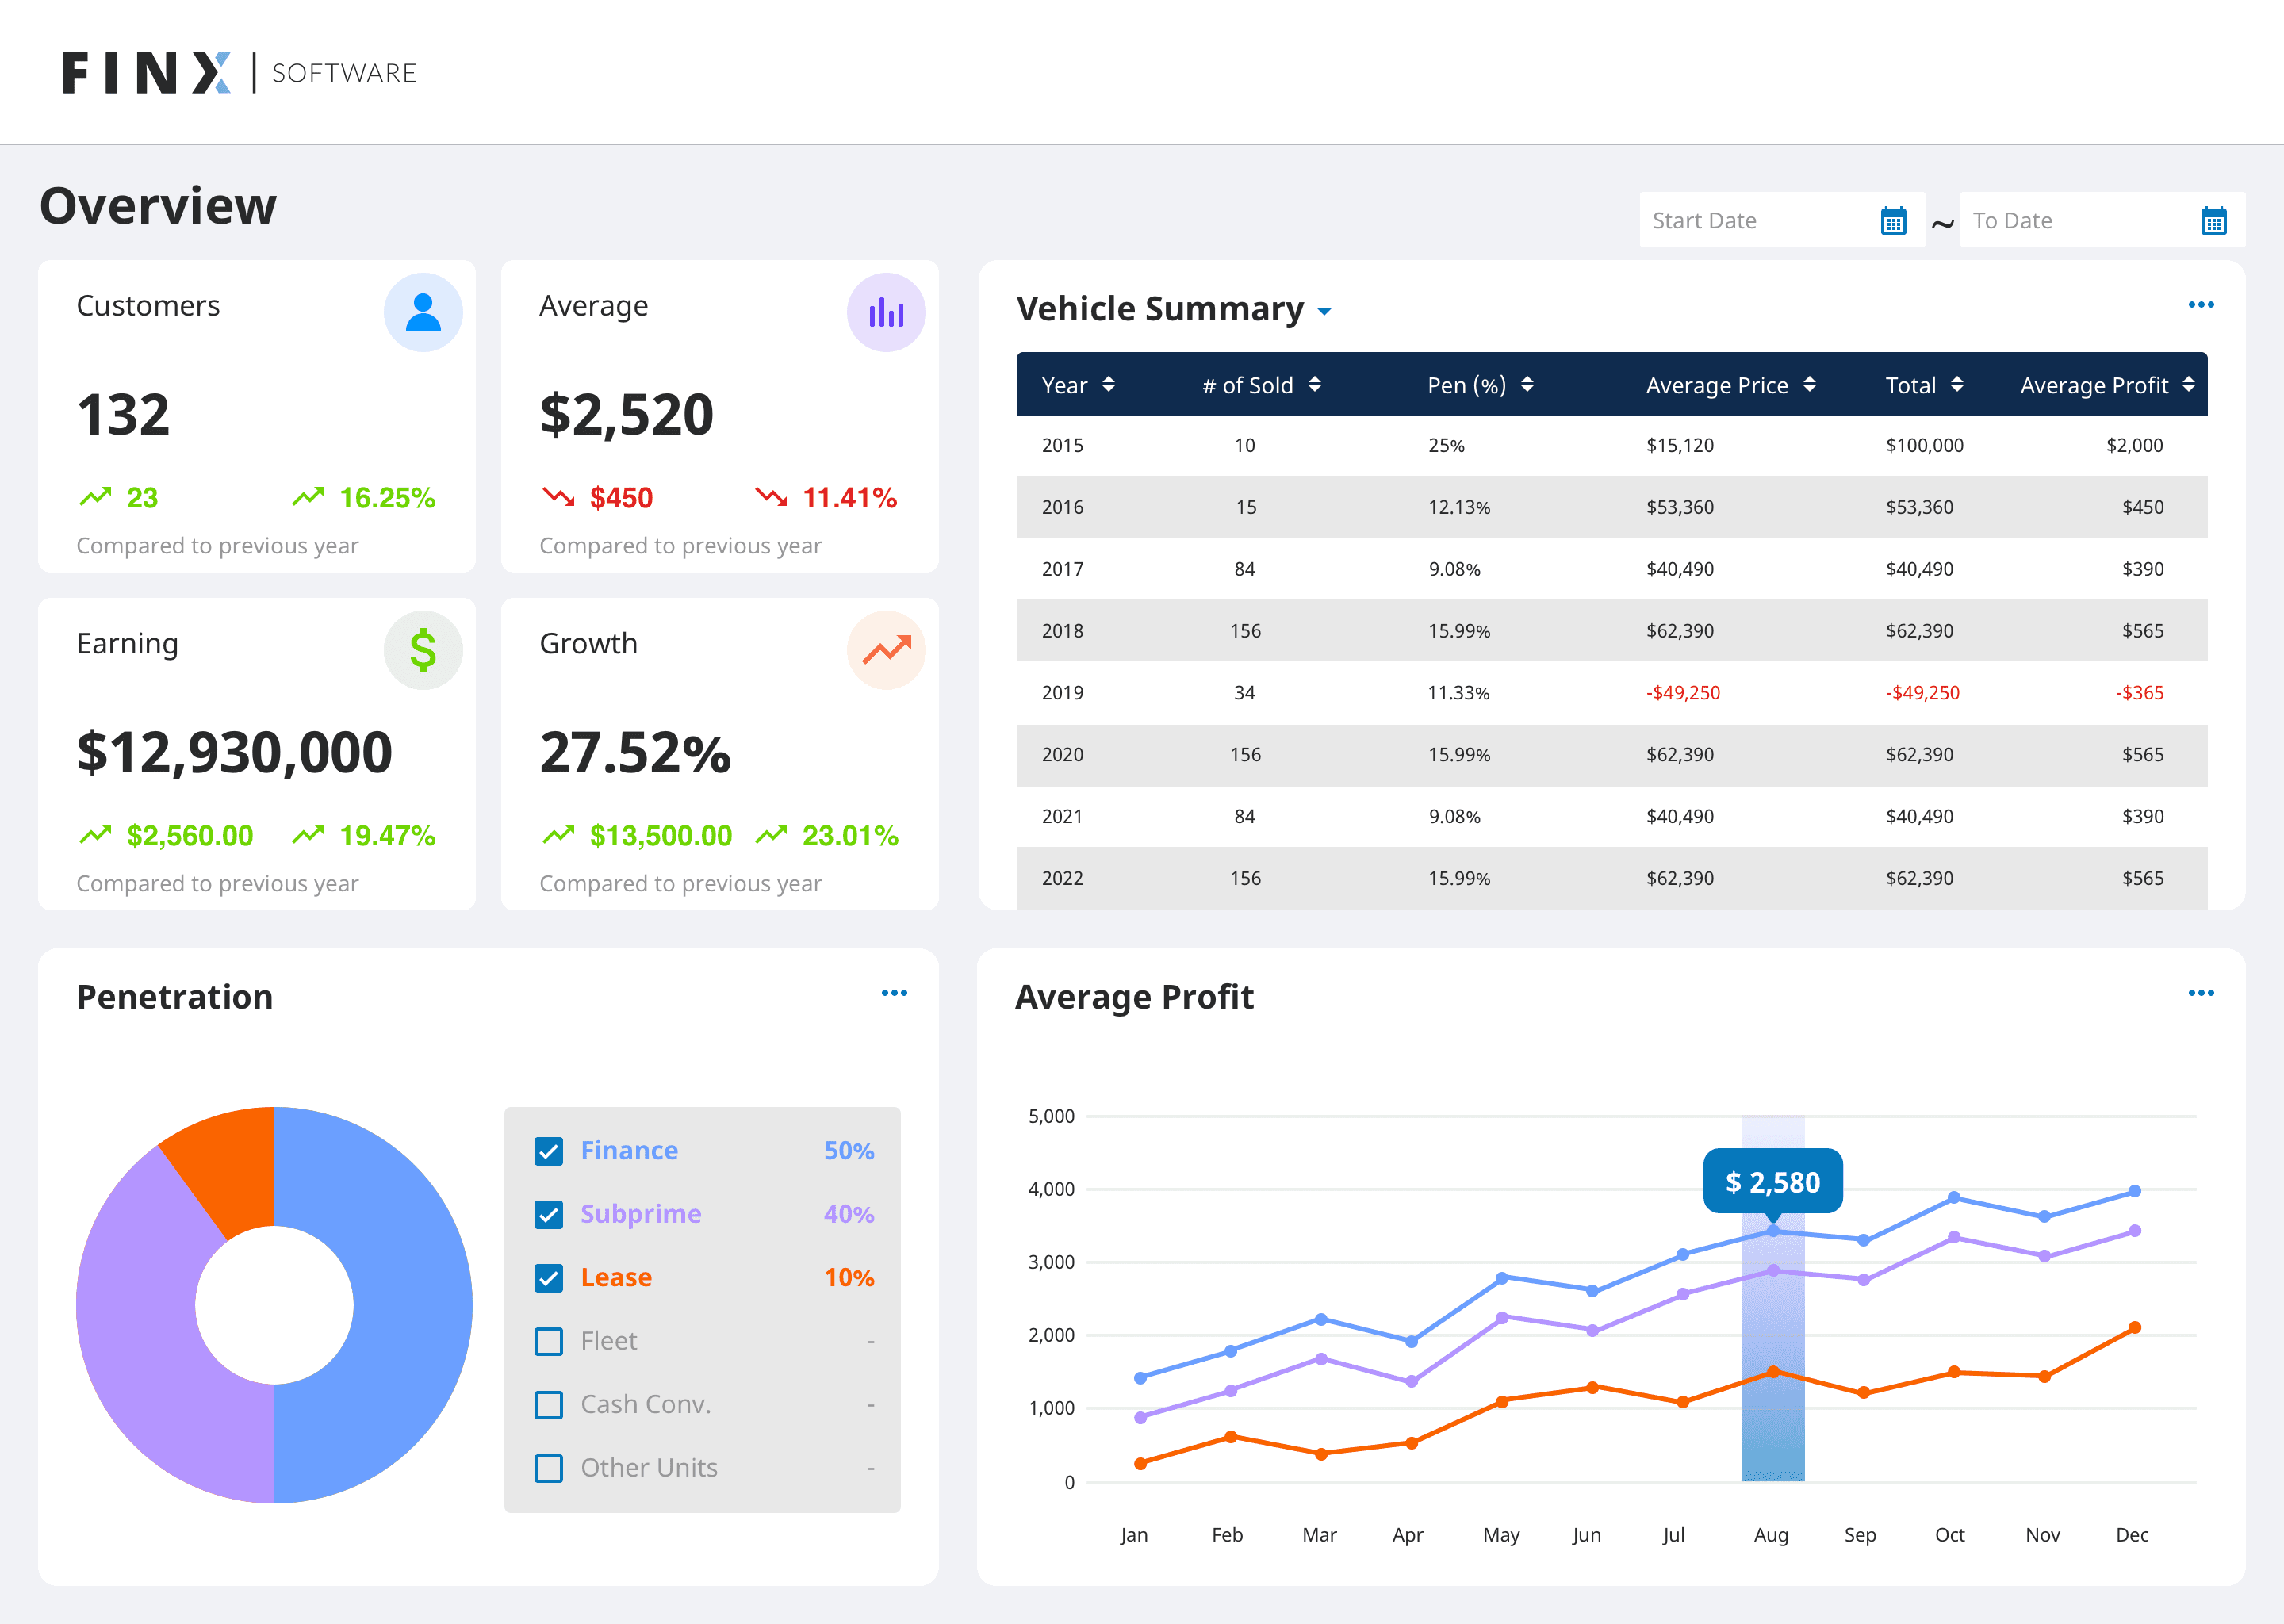Click the up-trend arrow beside $2,560.00

(x=95, y=834)
